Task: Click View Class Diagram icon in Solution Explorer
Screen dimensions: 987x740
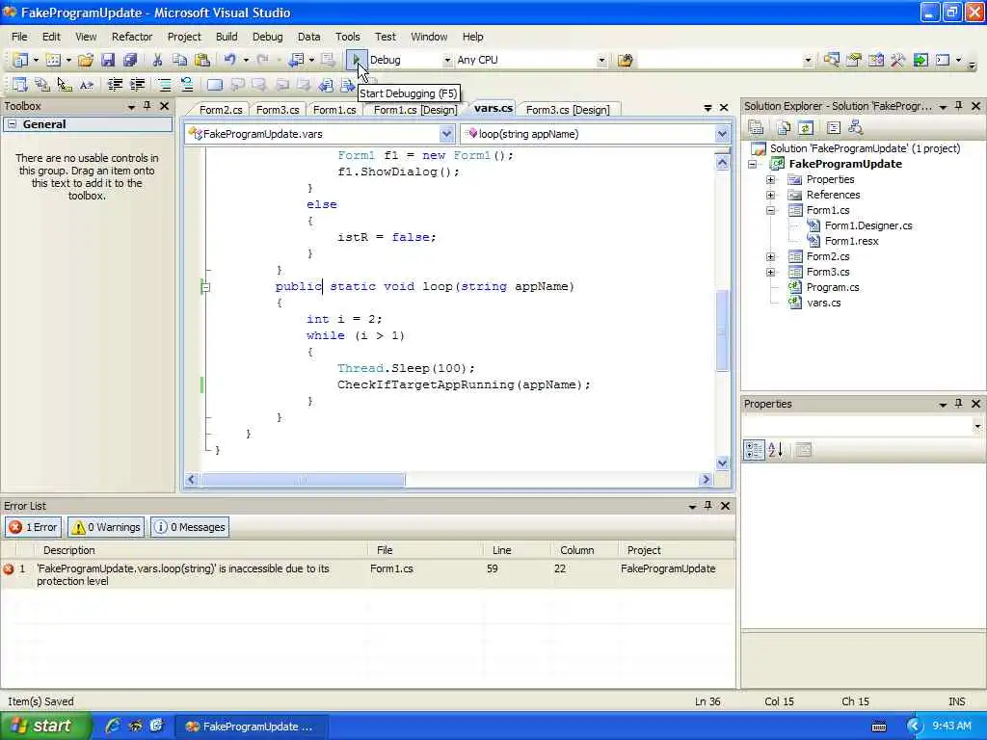Action: 856,128
